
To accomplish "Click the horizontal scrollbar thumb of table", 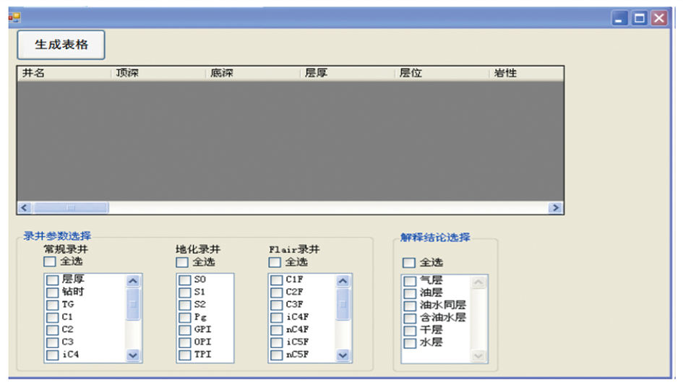I will pyautogui.click(x=71, y=208).
